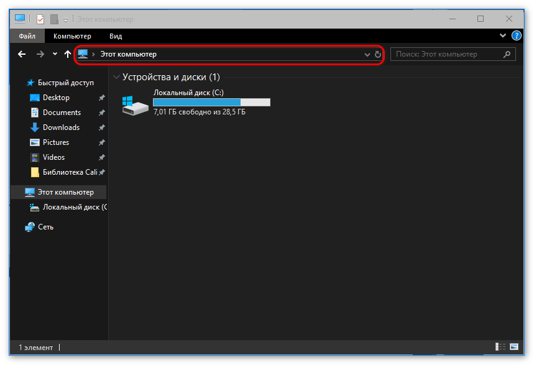Open address bar history dropdown
Viewport: 534px width, 365px height.
(367, 55)
